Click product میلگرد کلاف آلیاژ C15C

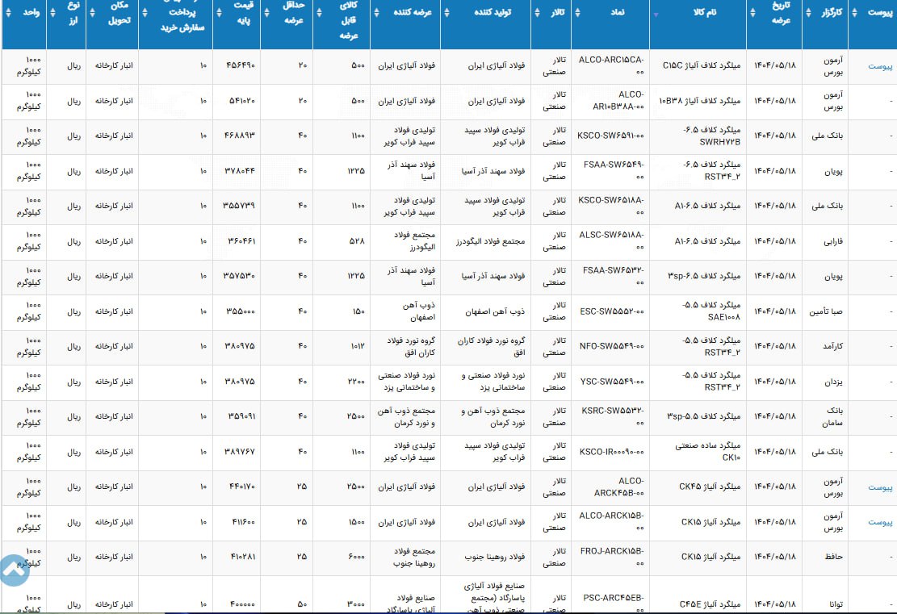click(702, 65)
